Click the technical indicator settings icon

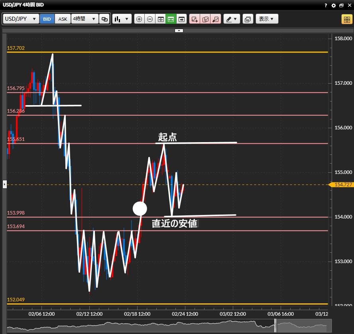pyautogui.click(x=248, y=19)
